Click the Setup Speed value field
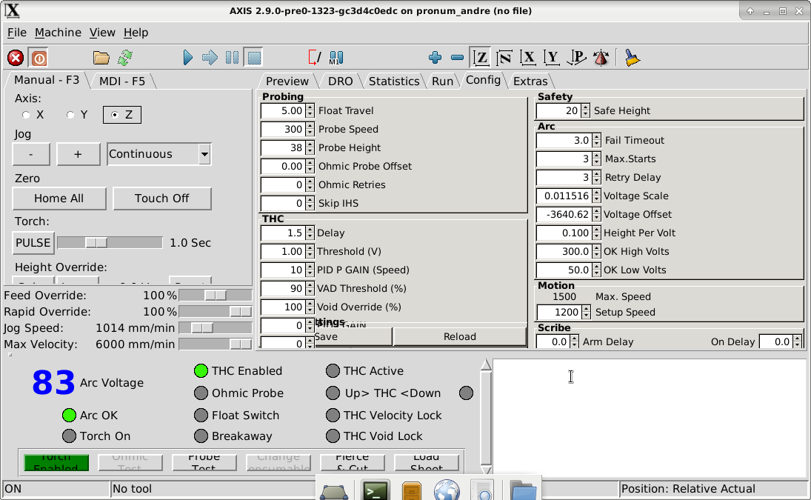 [x=559, y=313]
